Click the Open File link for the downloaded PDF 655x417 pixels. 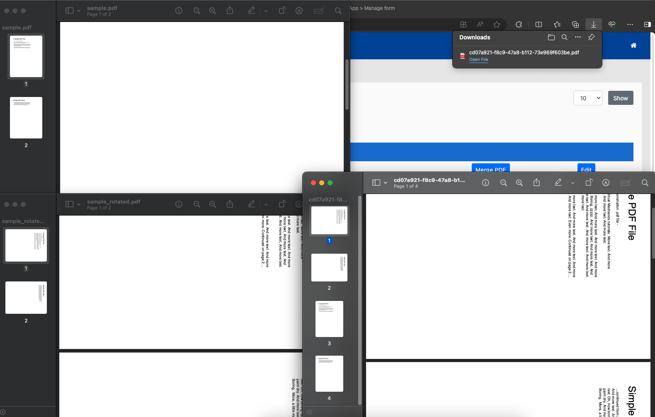(478, 60)
